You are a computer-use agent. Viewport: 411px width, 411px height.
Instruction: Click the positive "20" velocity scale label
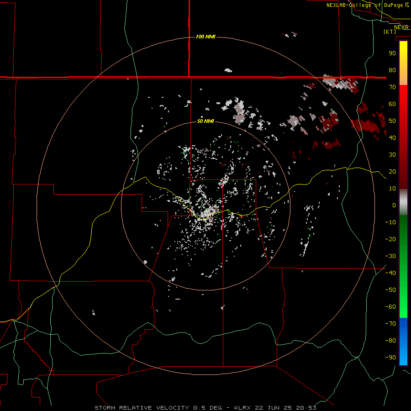point(392,172)
